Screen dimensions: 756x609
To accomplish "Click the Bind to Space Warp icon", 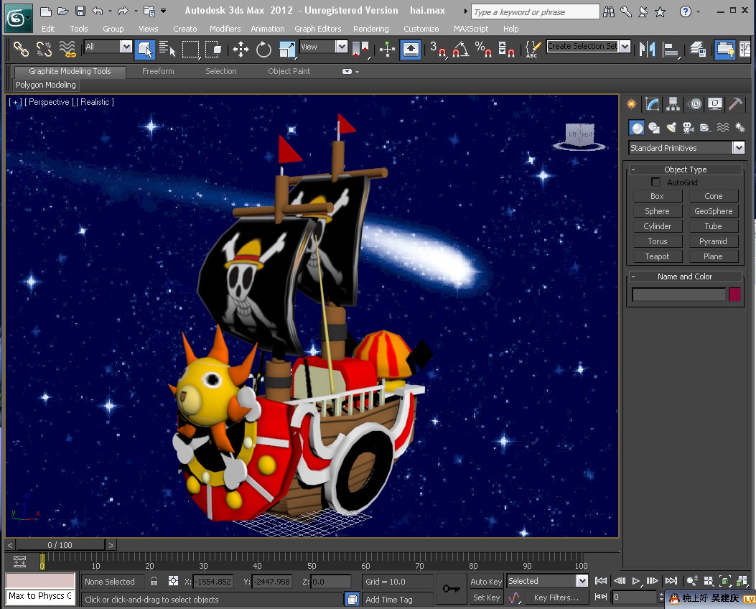I will point(67,49).
